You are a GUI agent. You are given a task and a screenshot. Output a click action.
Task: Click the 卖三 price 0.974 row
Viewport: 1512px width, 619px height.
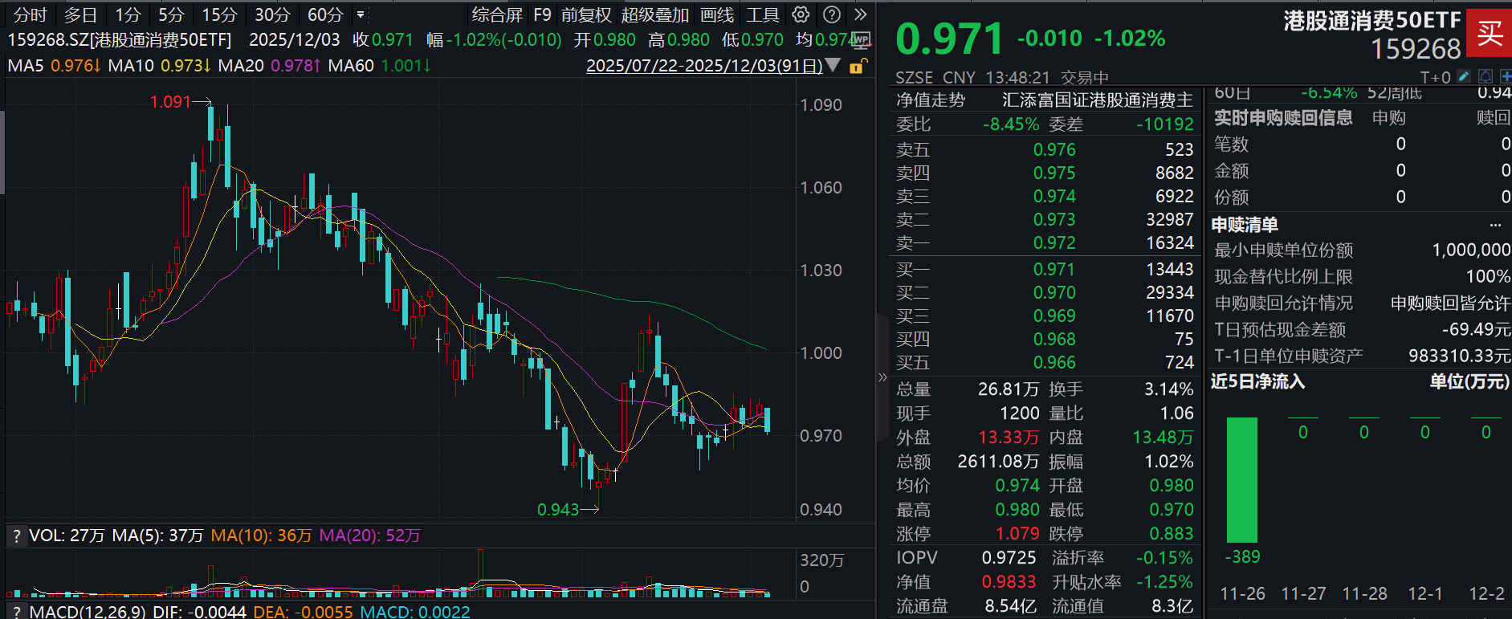pos(1045,196)
